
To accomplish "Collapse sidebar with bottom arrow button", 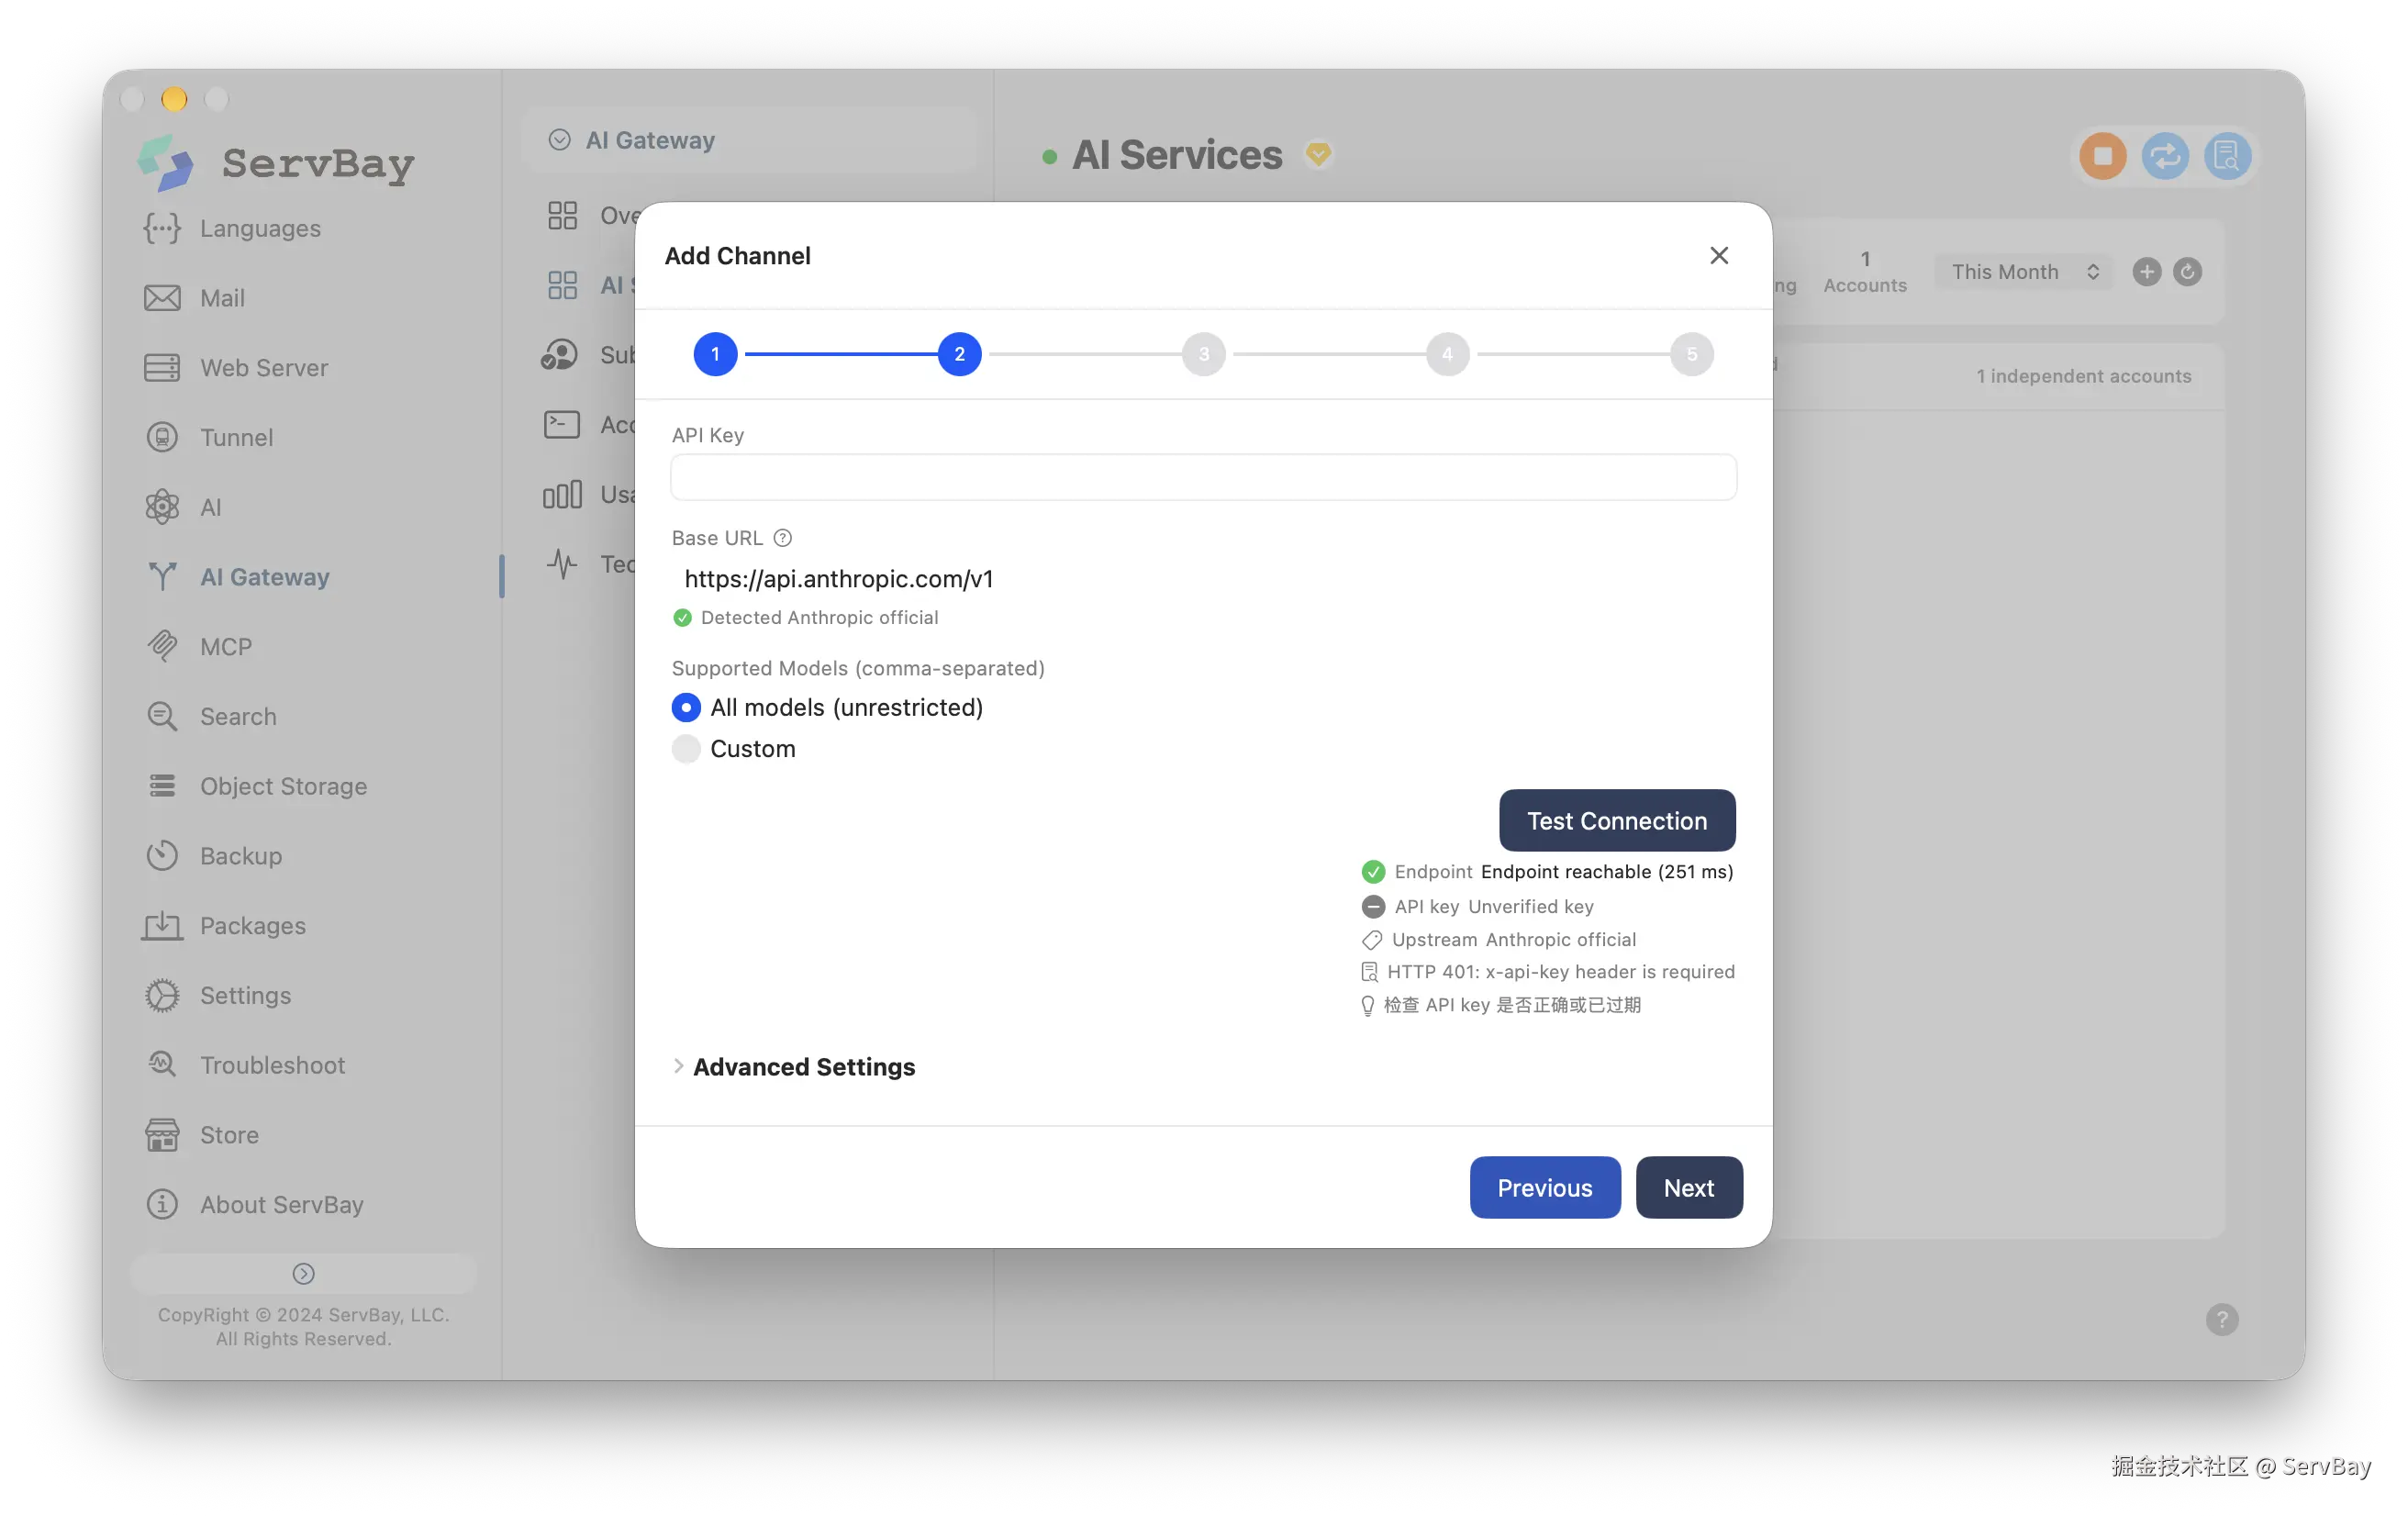I will pyautogui.click(x=303, y=1273).
